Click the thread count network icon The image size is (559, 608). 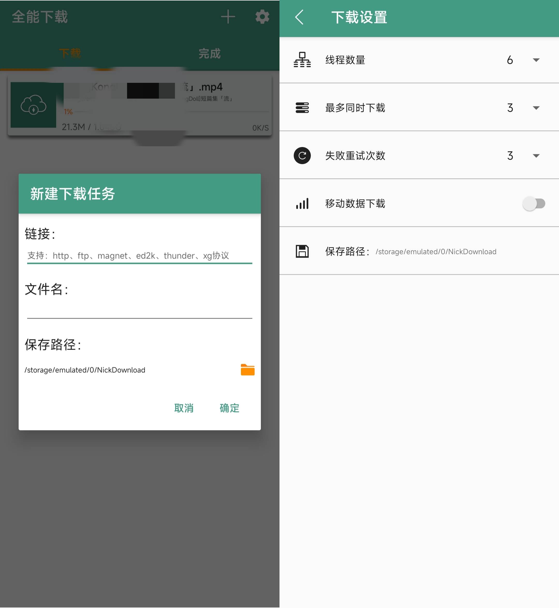click(x=302, y=60)
